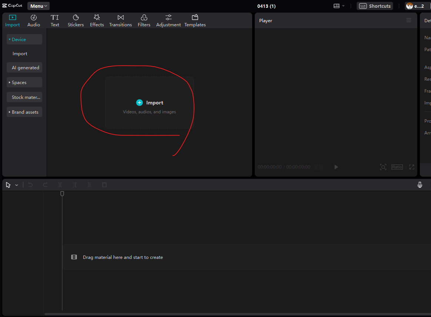Open the Transitions panel
The width and height of the screenshot is (431, 317).
pos(120,21)
